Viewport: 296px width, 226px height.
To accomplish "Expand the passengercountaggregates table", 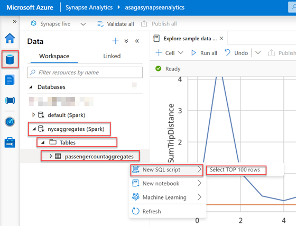I will coord(51,156).
